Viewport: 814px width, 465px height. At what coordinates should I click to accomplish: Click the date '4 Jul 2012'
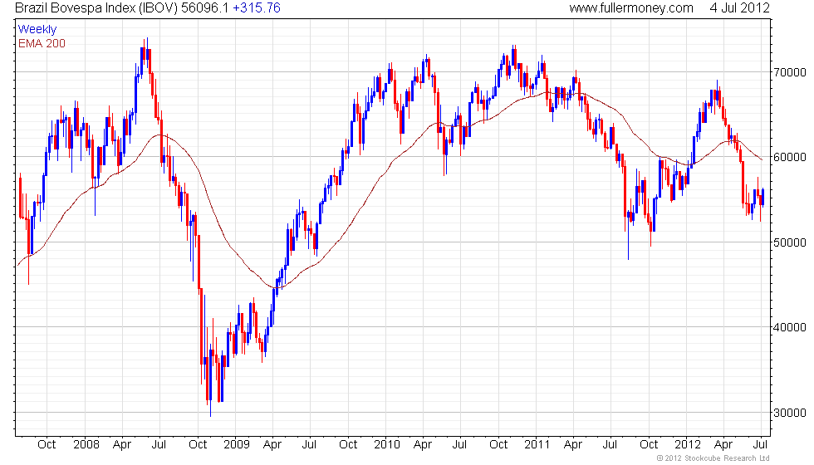(x=740, y=7)
